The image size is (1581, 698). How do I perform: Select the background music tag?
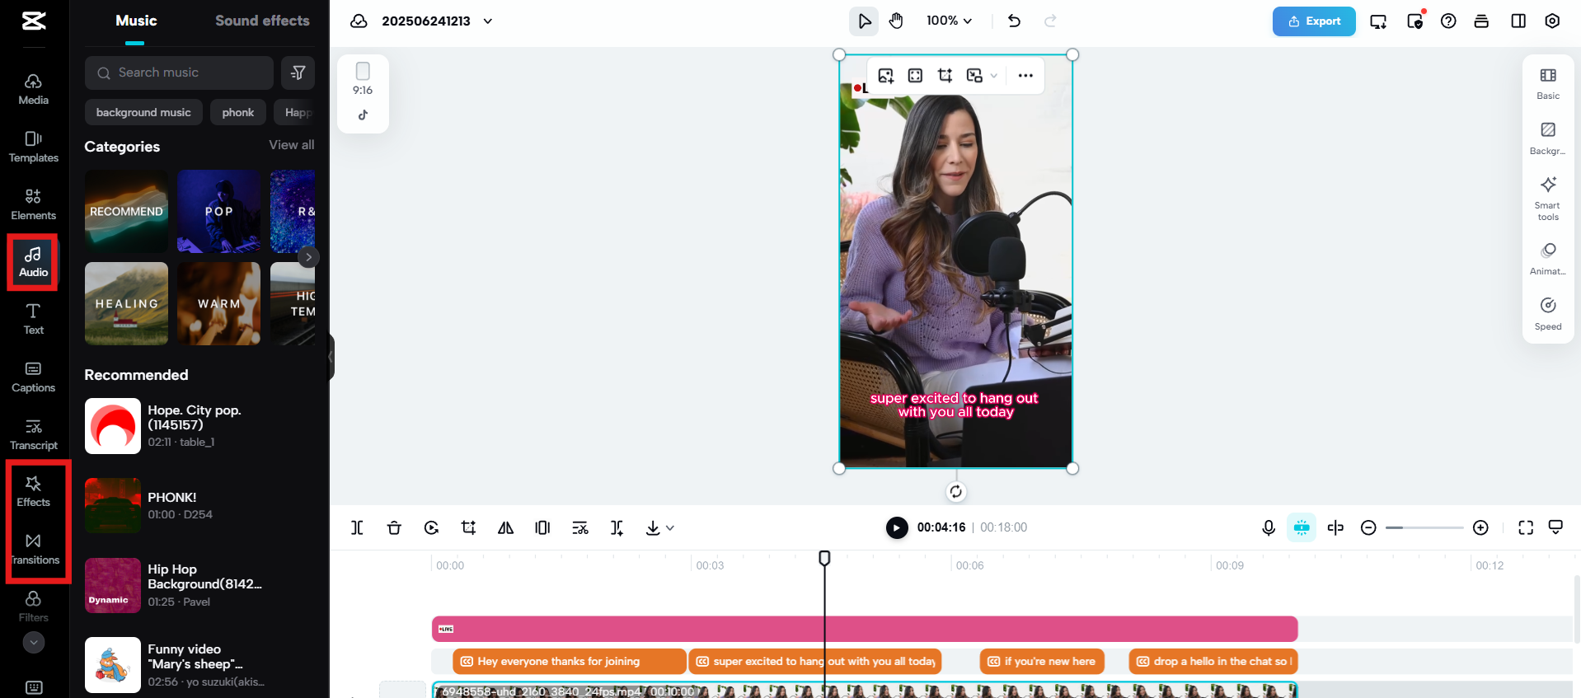(143, 112)
